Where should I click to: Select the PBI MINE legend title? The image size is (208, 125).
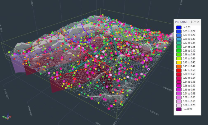(182, 22)
